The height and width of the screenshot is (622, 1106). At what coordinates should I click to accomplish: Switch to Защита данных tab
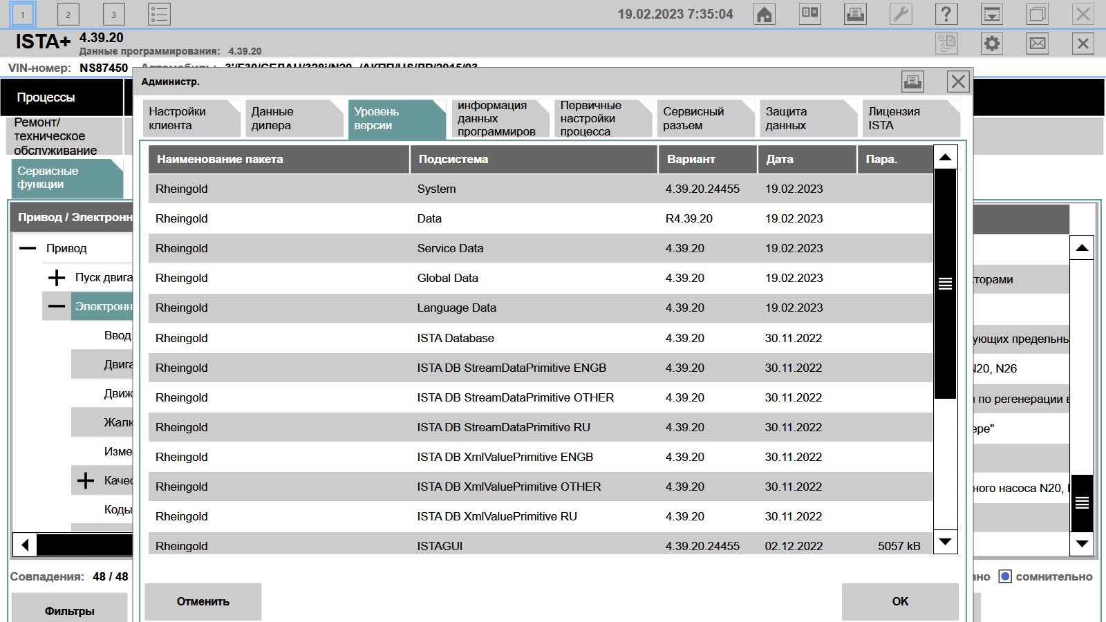(x=808, y=119)
